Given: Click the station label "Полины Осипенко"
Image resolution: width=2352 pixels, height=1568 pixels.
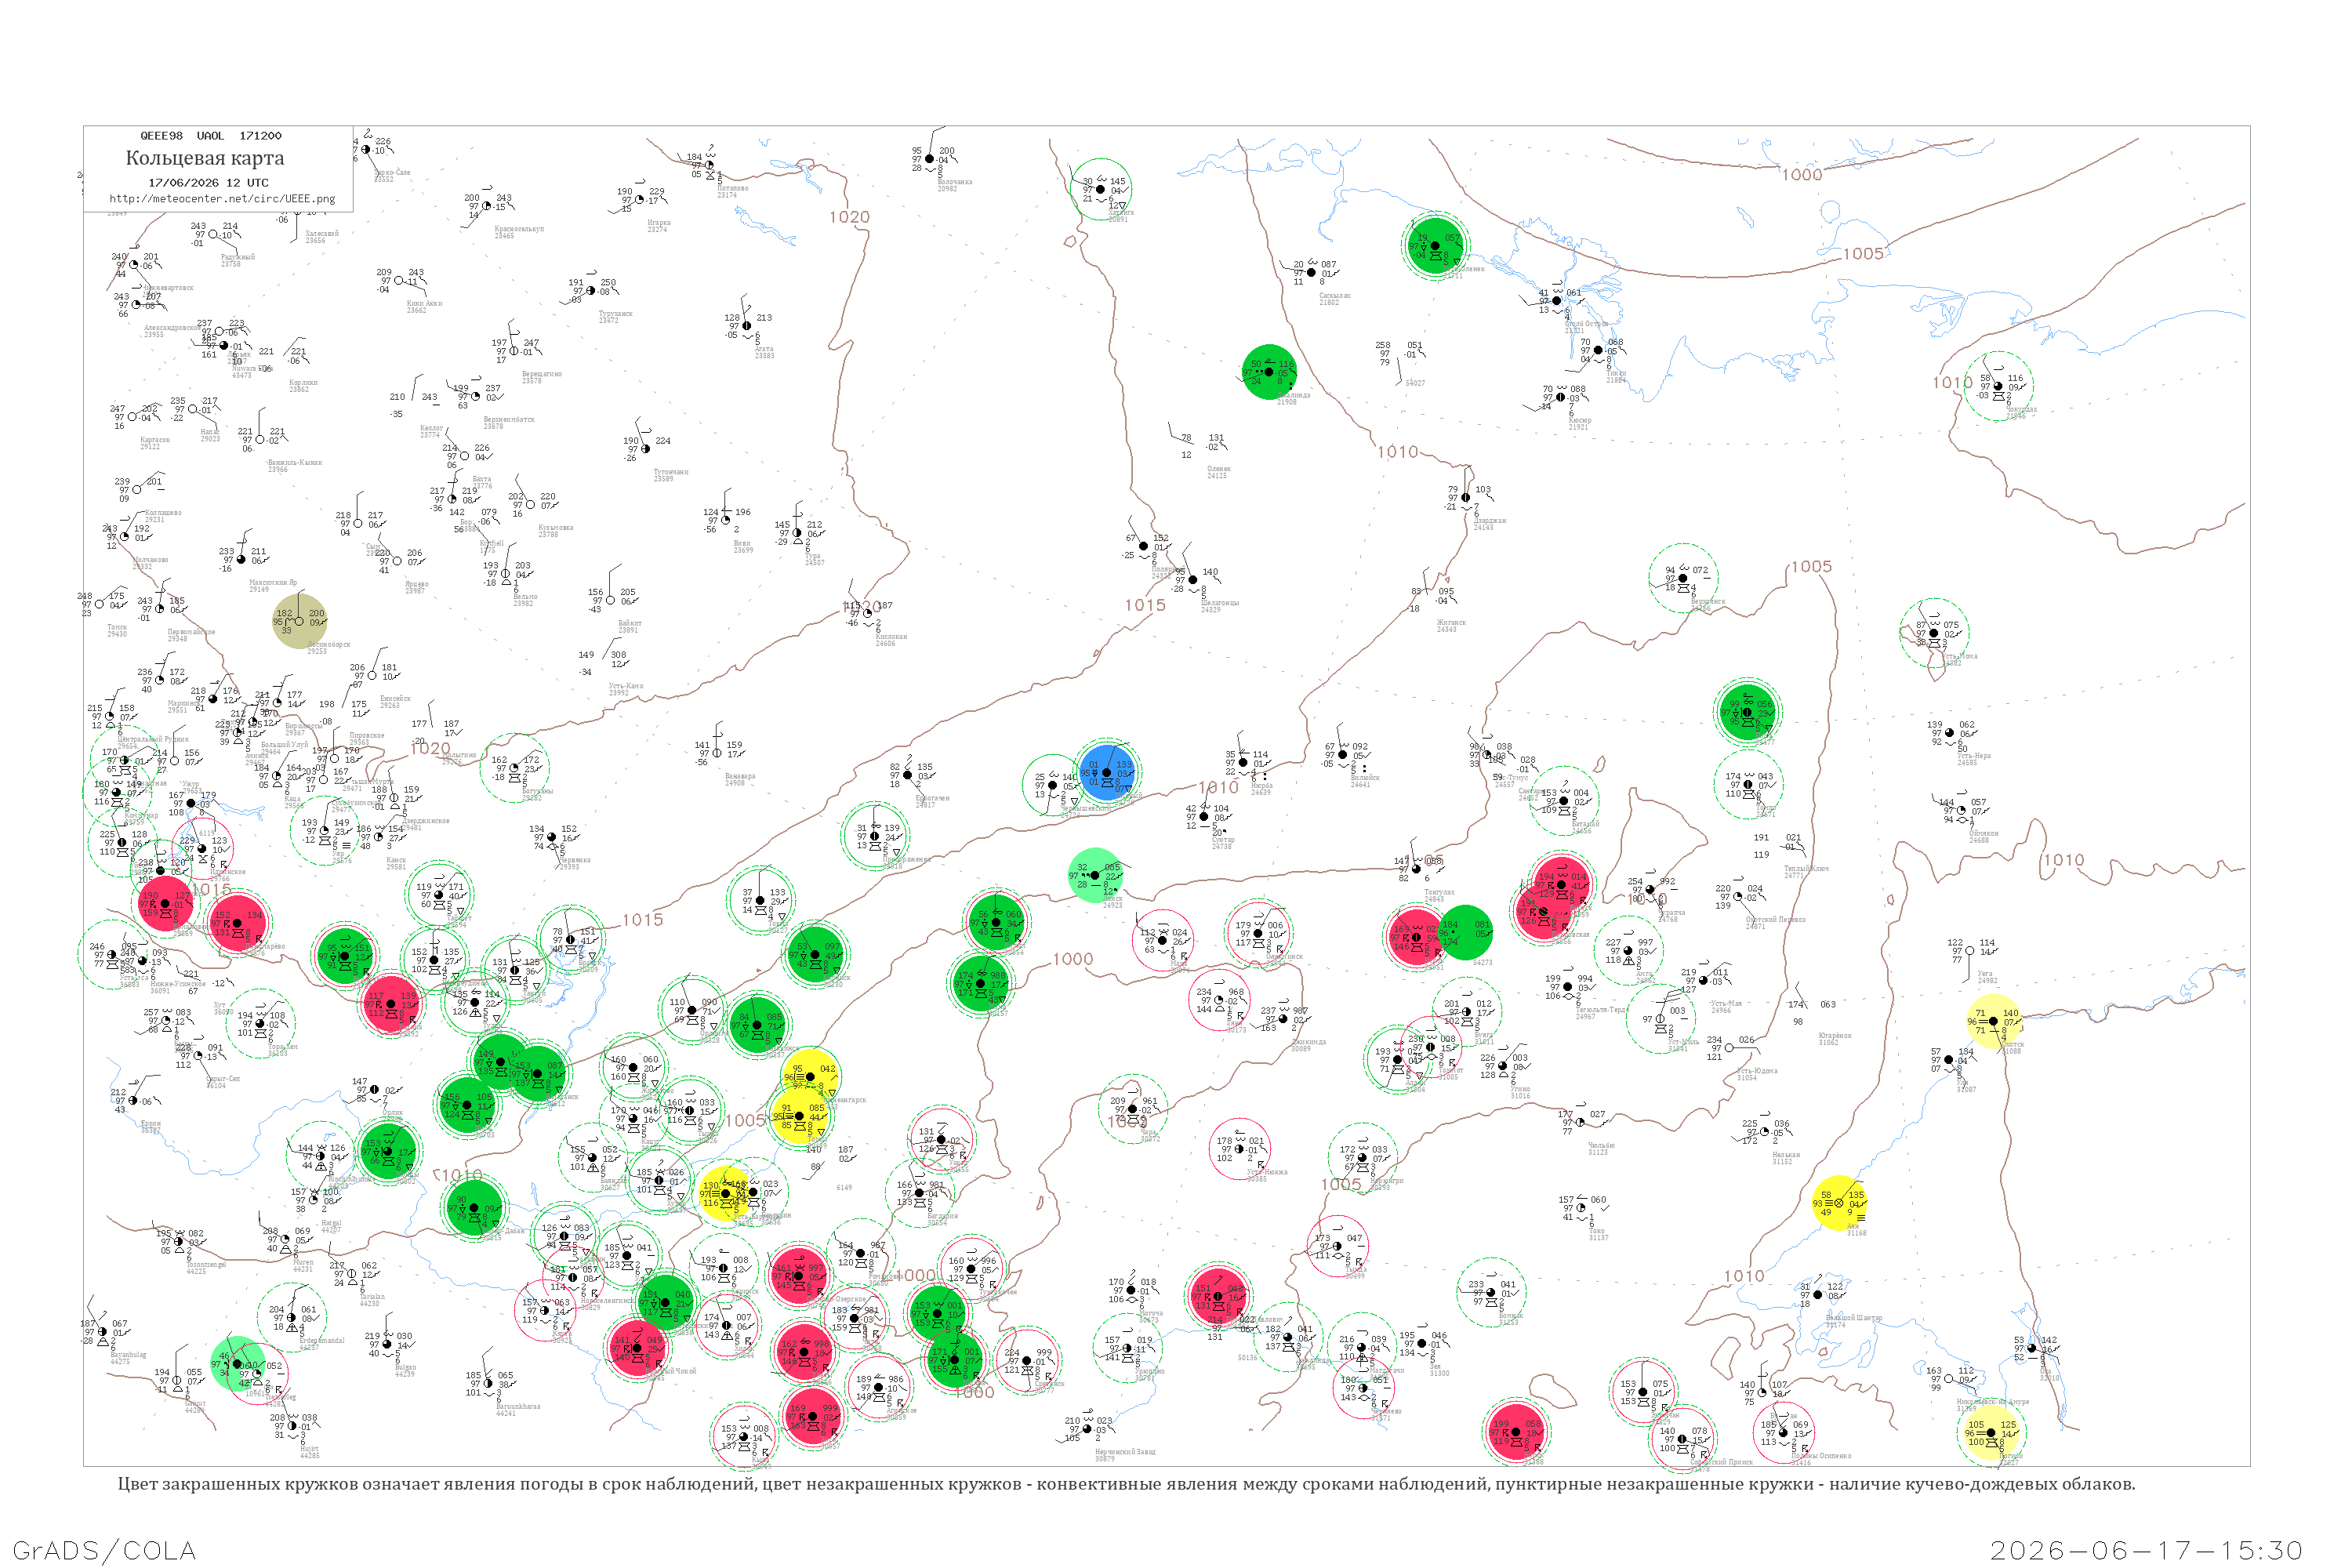Looking at the screenshot, I should point(1821,1456).
